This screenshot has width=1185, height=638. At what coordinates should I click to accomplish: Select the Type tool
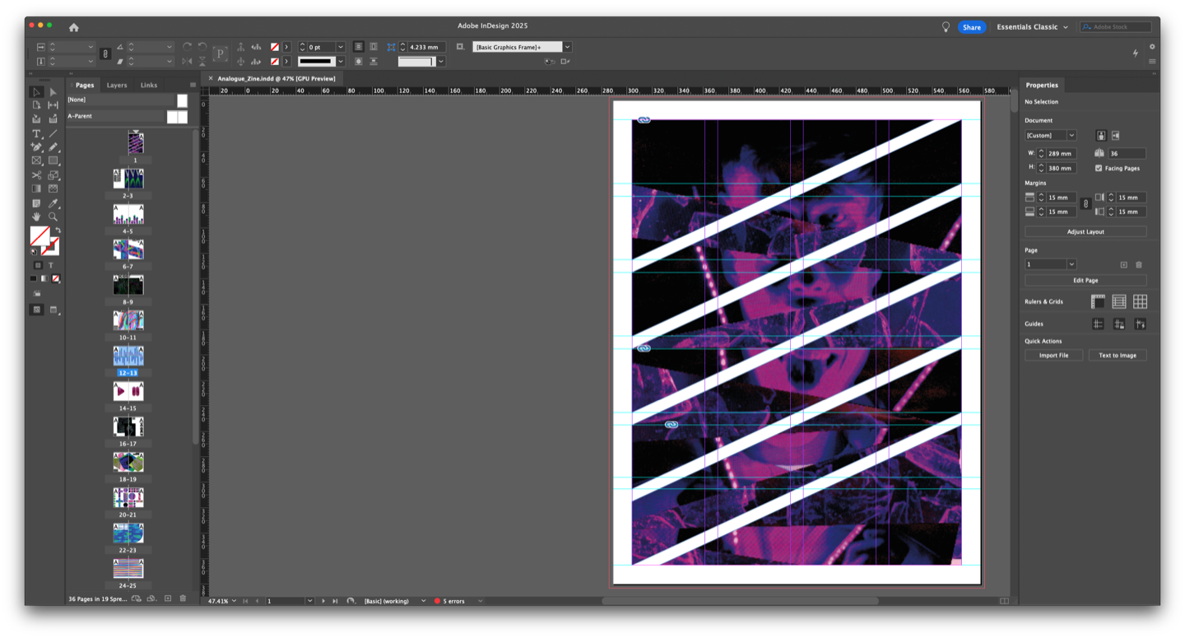36,133
